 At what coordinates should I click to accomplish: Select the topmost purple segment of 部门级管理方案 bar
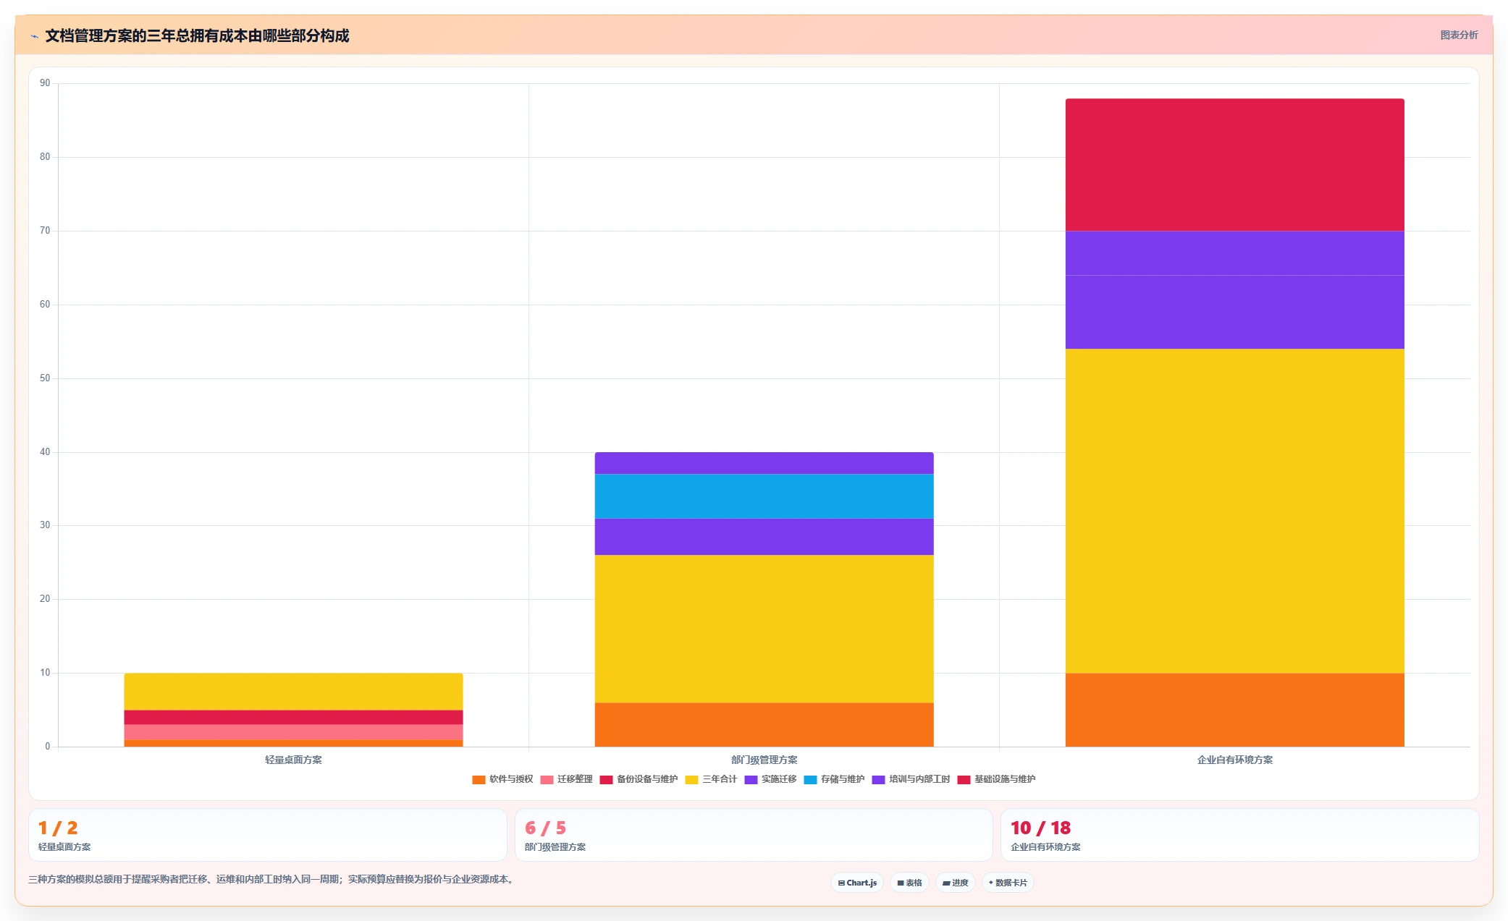pyautogui.click(x=764, y=464)
